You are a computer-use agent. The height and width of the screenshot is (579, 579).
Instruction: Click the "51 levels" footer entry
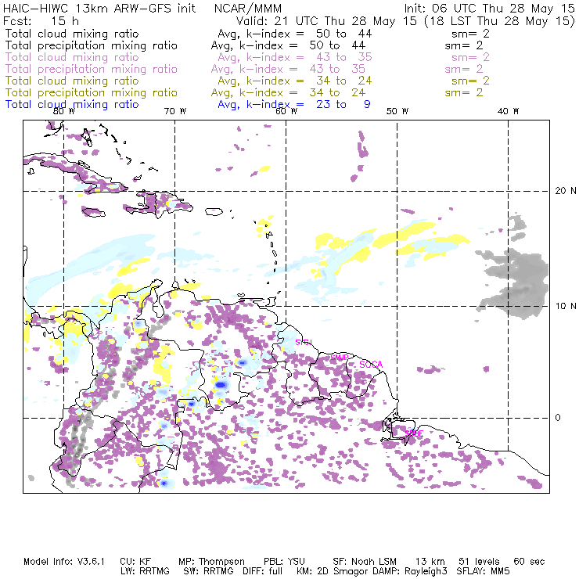tap(479, 562)
